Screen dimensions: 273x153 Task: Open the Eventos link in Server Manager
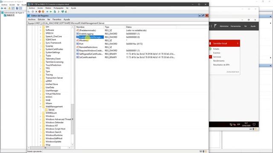pyautogui.click(x=217, y=53)
